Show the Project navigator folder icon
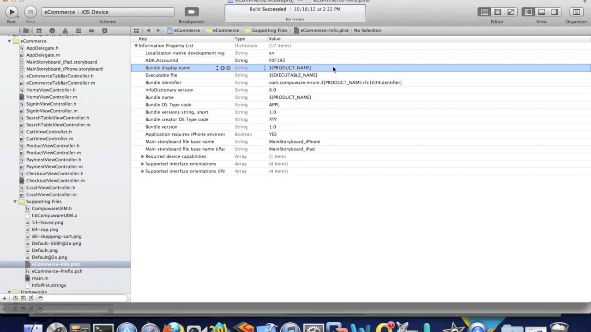 coord(26,31)
